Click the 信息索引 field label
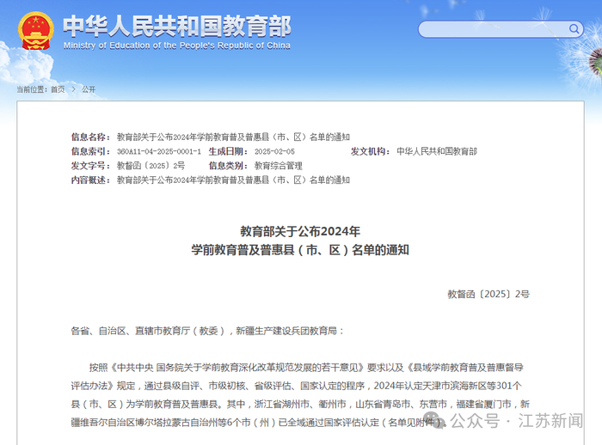 [90, 151]
